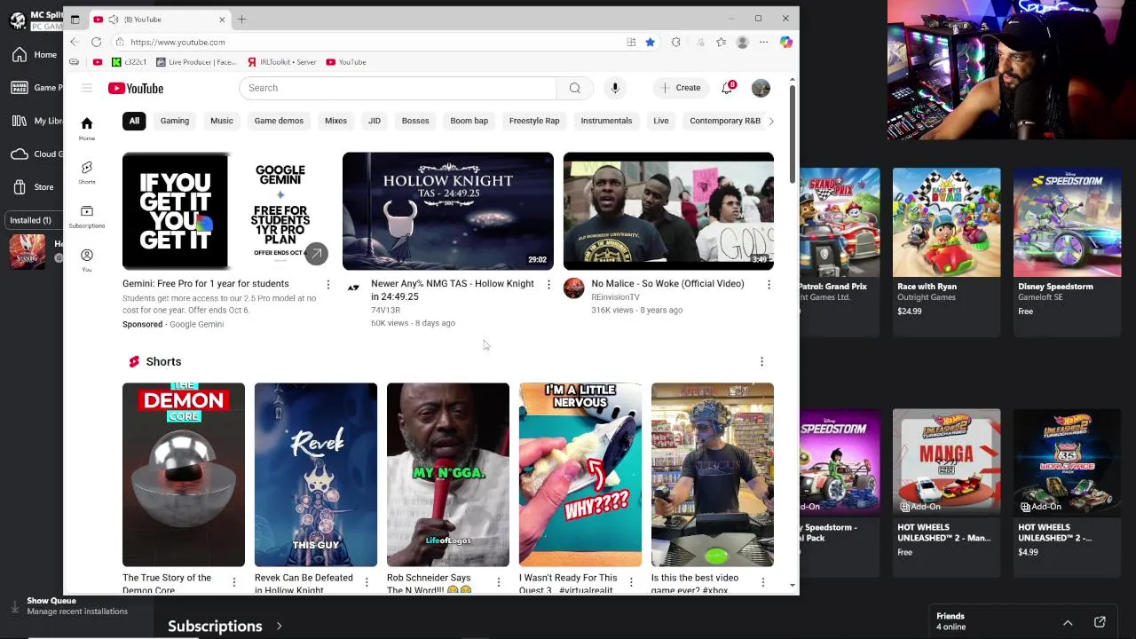The width and height of the screenshot is (1136, 639).
Task: Click the browser address bar URL
Action: click(x=177, y=42)
